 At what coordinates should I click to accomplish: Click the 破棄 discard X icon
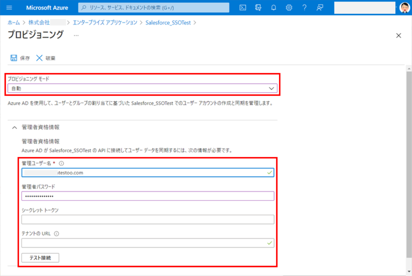39,58
